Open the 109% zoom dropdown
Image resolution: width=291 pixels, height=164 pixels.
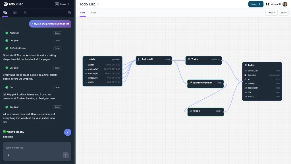click(271, 13)
